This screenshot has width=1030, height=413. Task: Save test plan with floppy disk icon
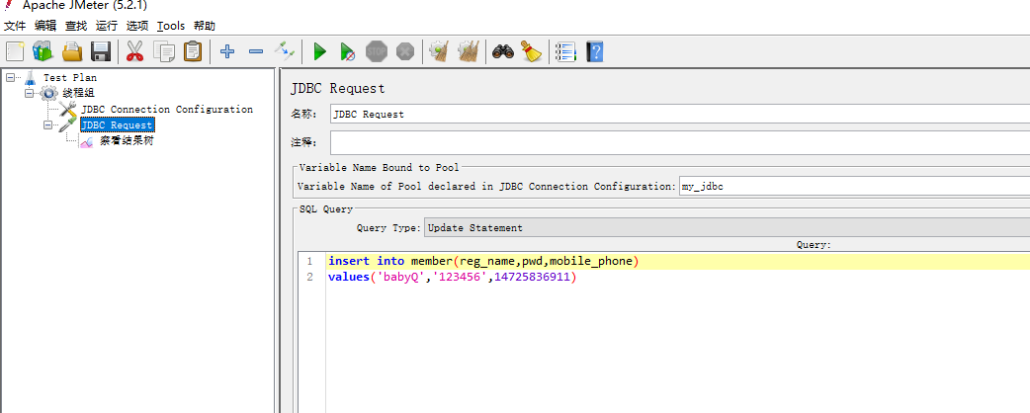click(x=100, y=51)
